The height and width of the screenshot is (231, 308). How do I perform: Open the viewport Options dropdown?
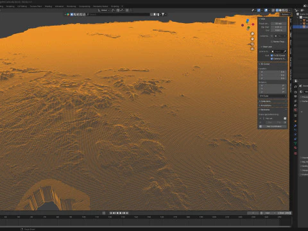[x=286, y=15]
